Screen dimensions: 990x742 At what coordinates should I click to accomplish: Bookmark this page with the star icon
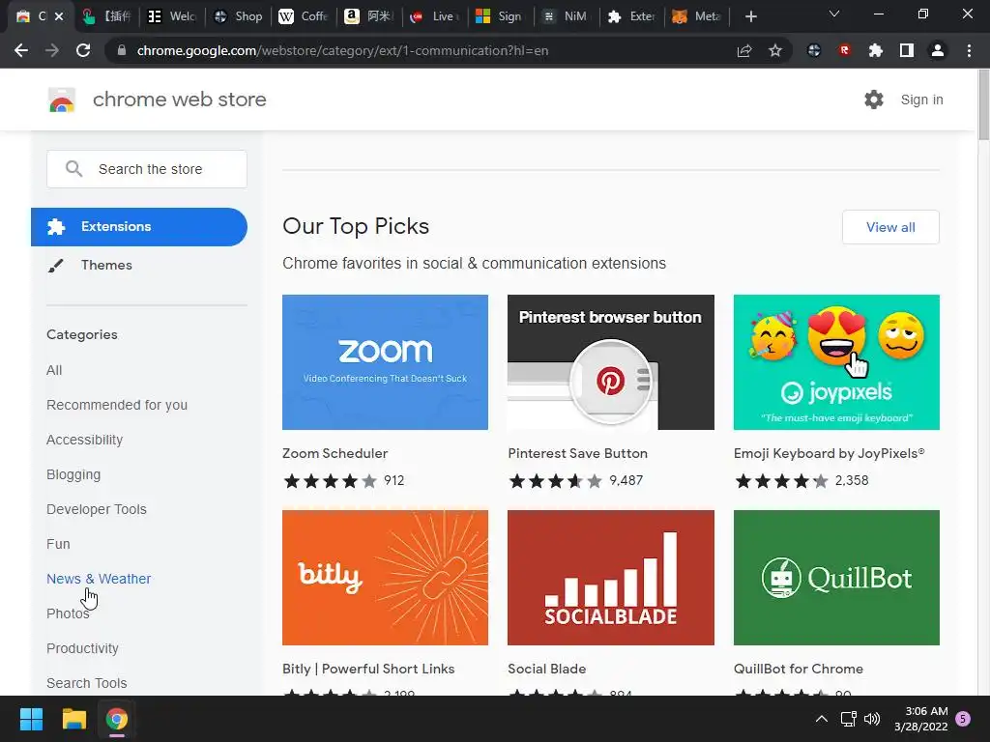[x=775, y=50]
